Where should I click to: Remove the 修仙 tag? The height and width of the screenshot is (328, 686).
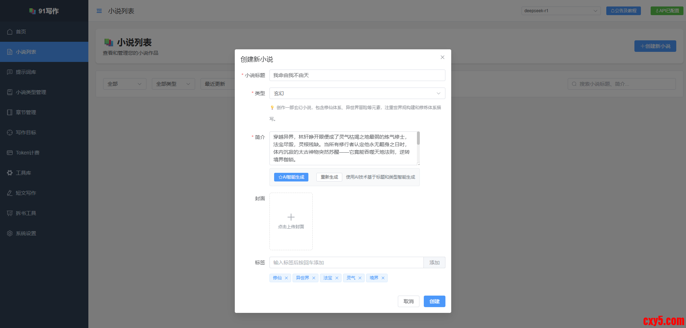pyautogui.click(x=286, y=278)
